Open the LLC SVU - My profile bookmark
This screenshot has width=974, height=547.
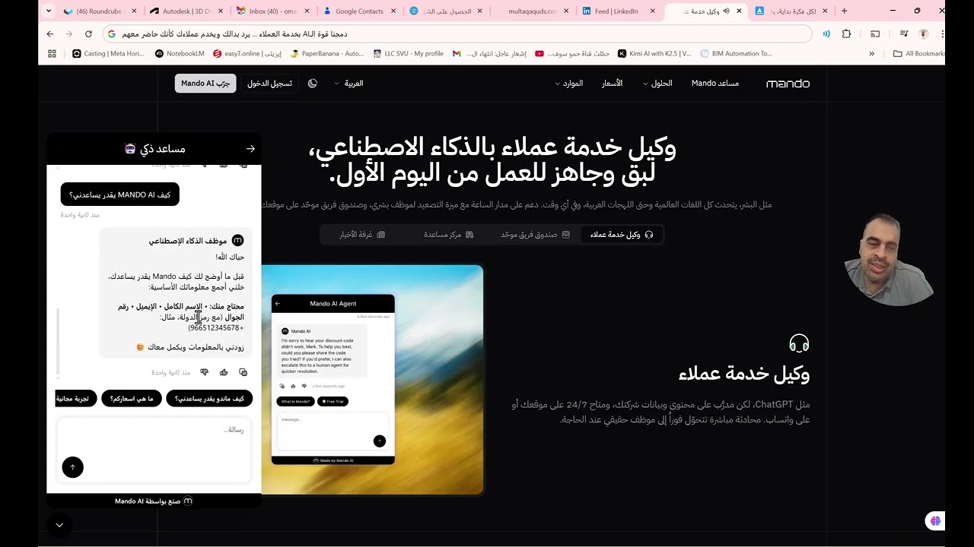(409, 54)
